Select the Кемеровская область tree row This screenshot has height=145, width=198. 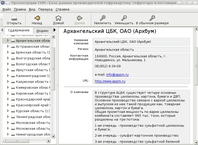pyautogui.click(x=26, y=87)
